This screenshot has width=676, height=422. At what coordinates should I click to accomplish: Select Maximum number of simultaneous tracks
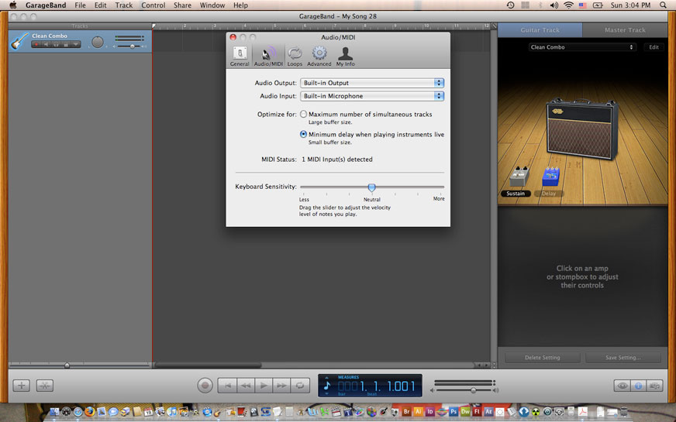304,114
